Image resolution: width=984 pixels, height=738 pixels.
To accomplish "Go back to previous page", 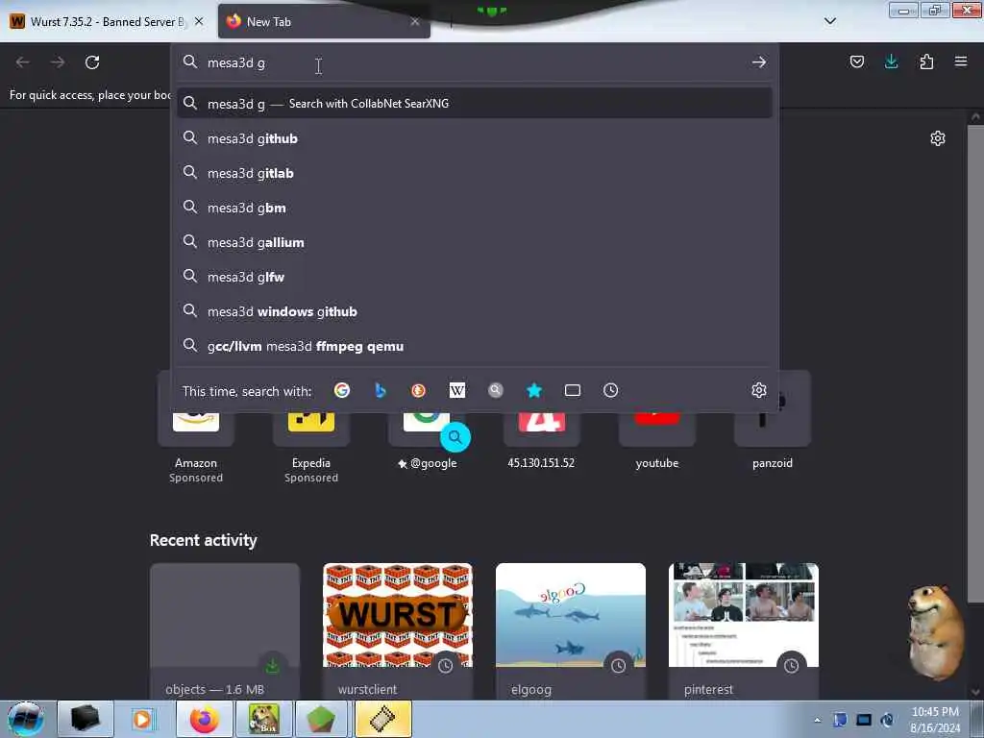I will [23, 62].
